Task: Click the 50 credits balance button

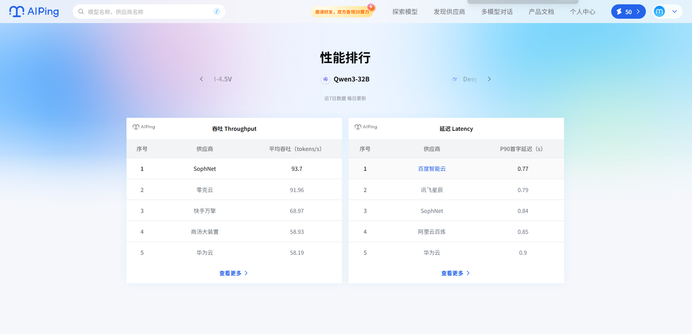Action: (628, 12)
